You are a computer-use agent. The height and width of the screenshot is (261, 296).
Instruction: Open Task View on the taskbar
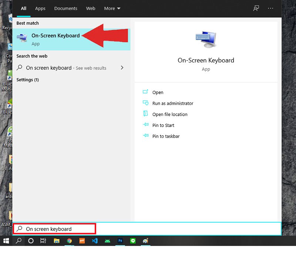click(x=43, y=241)
